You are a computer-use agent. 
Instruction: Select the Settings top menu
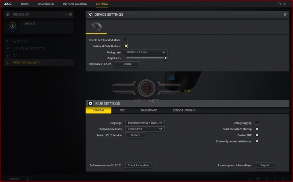(x=102, y=4)
